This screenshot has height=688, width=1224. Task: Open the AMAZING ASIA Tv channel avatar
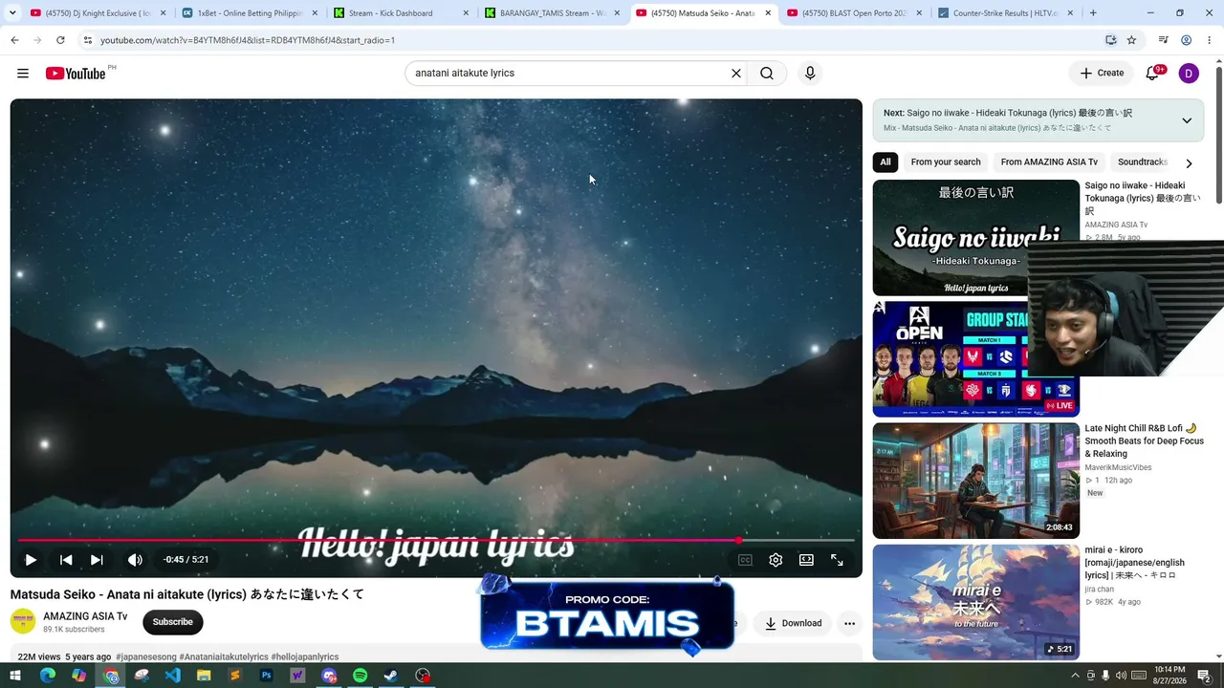pyautogui.click(x=23, y=622)
